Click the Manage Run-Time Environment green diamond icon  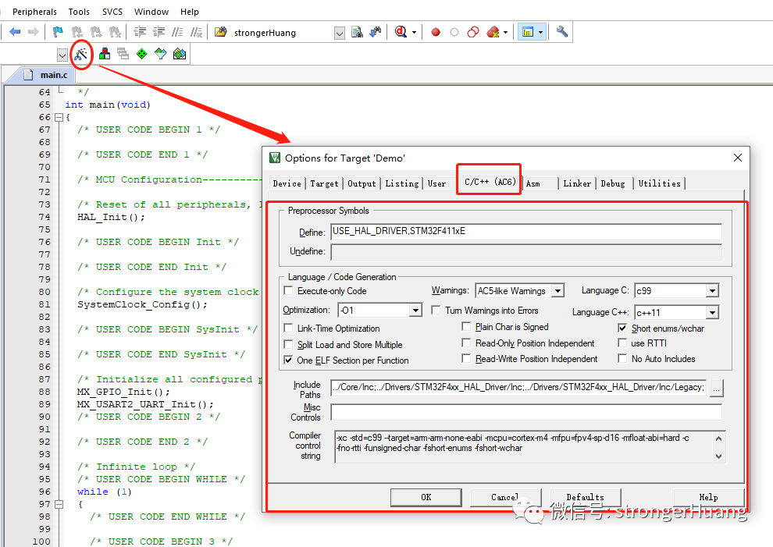click(141, 54)
